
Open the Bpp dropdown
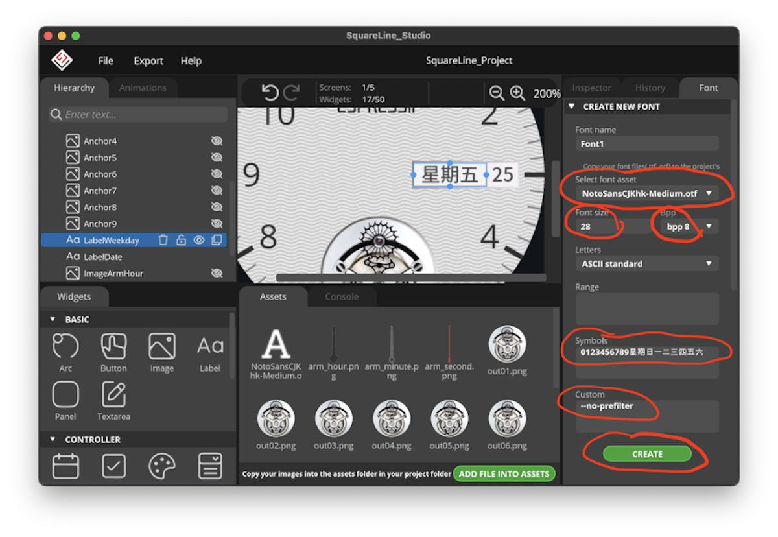[689, 226]
